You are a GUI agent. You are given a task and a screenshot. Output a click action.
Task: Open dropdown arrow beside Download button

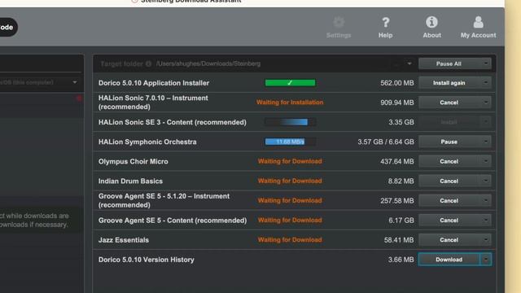486,259
